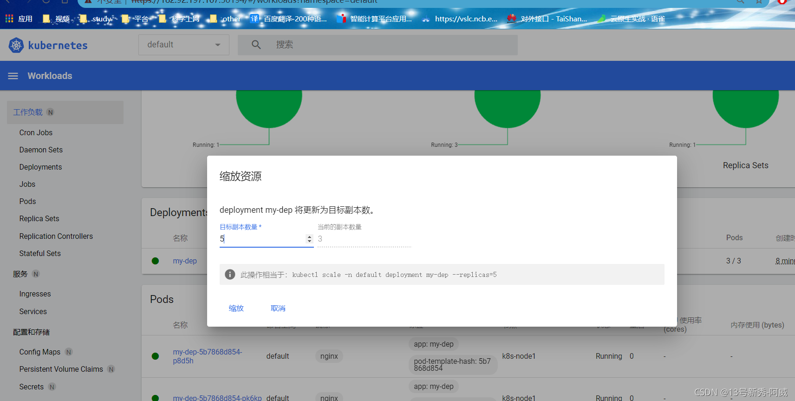The width and height of the screenshot is (795, 401).
Task: Click the kubernetes title link
Action: [58, 45]
